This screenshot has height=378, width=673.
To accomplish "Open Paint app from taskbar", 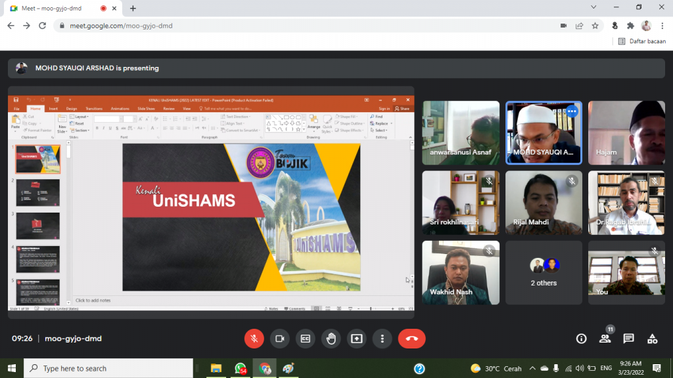I will (289, 368).
